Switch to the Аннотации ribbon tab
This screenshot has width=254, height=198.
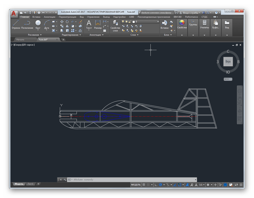point(50,17)
